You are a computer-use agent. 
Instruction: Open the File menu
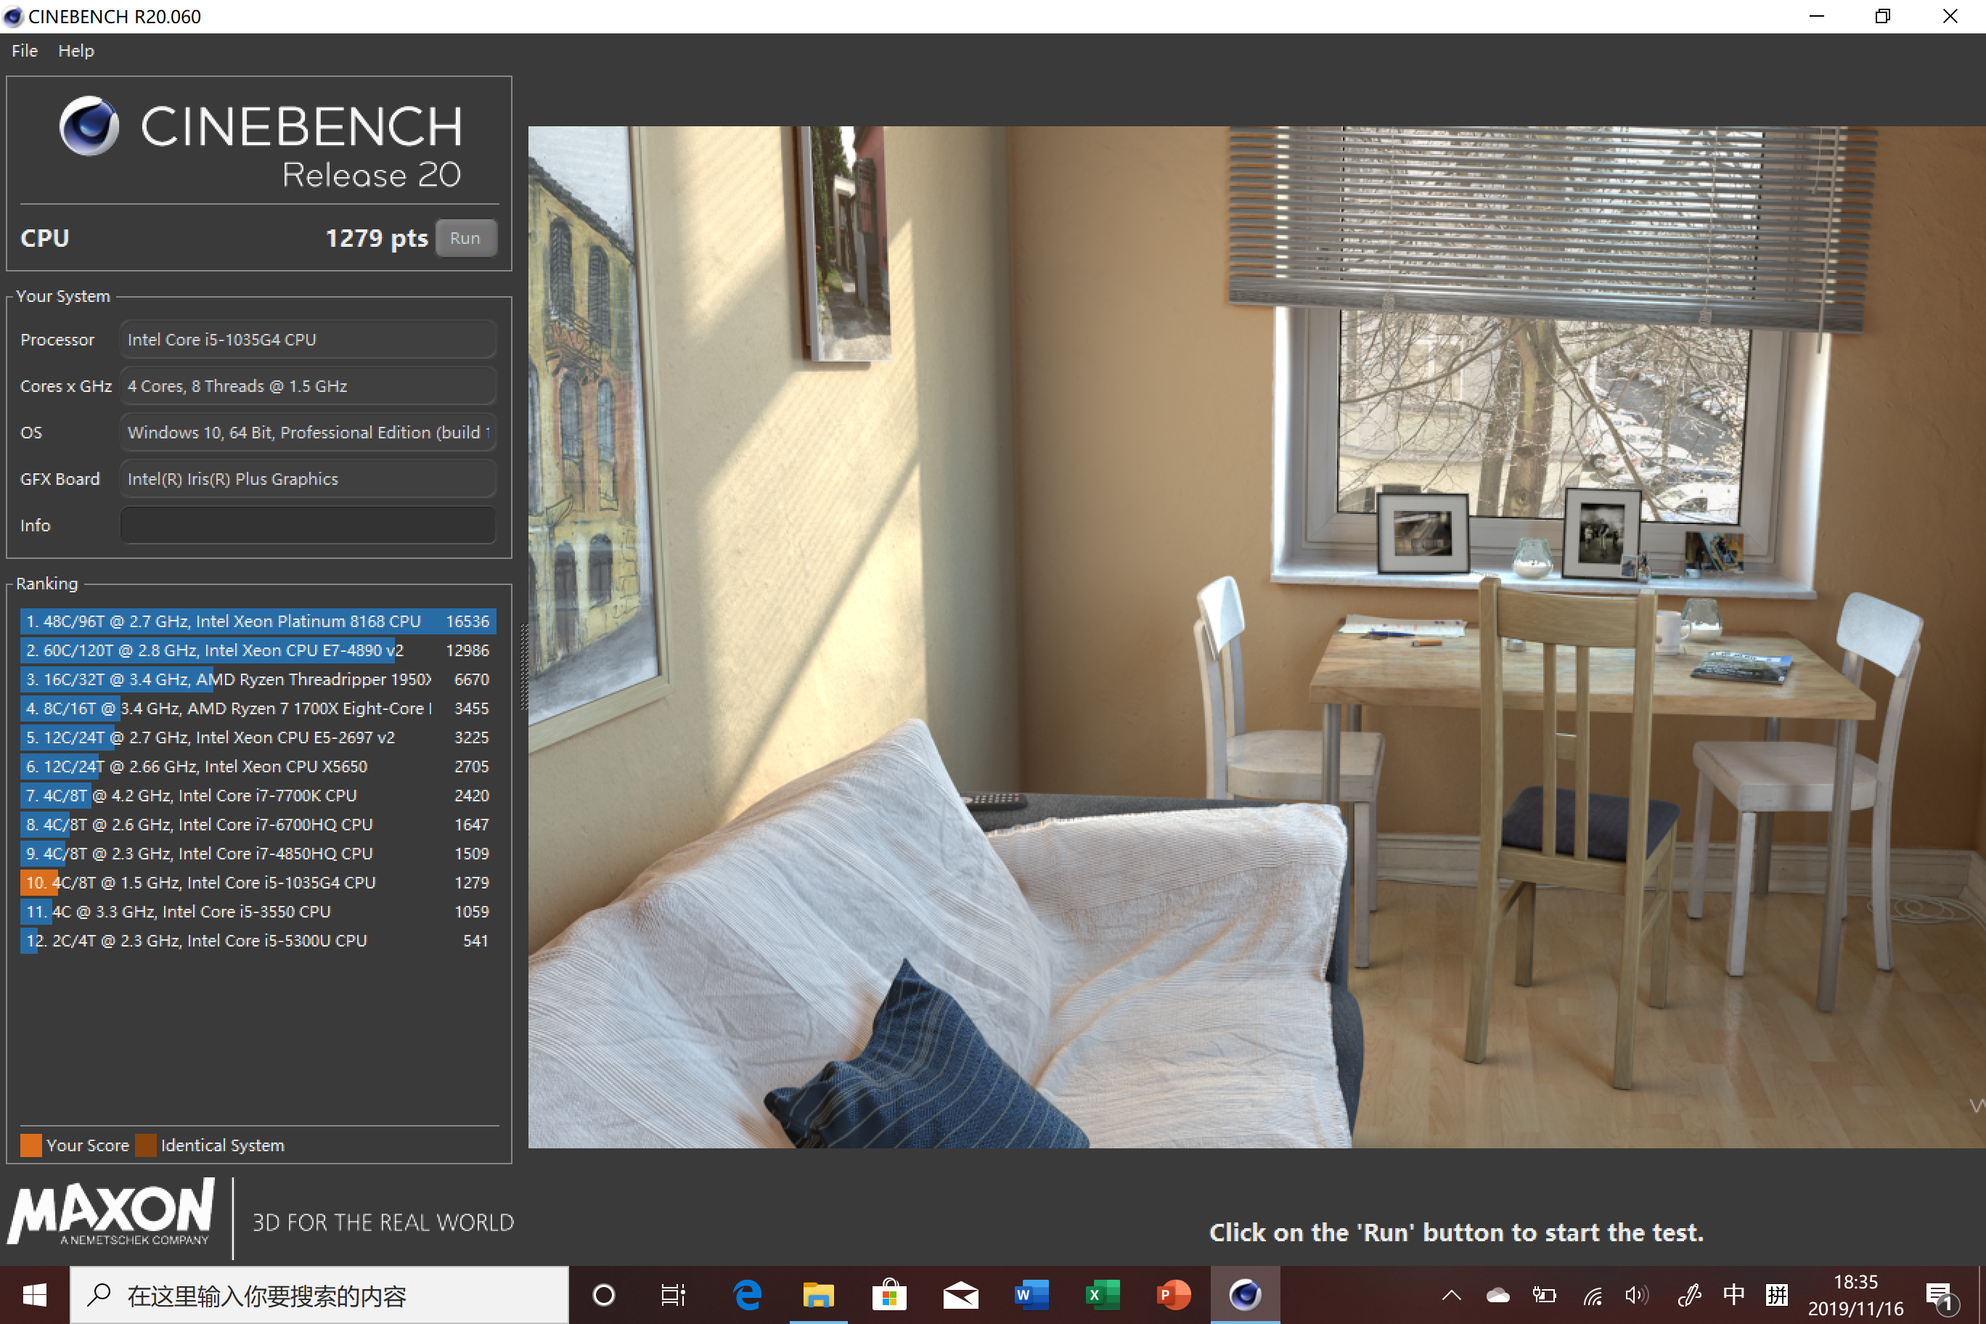click(x=25, y=51)
